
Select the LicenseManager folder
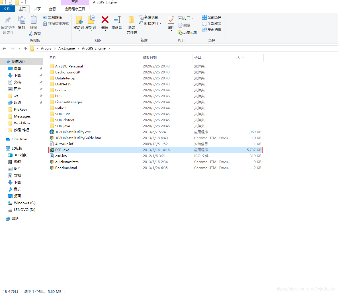click(69, 102)
